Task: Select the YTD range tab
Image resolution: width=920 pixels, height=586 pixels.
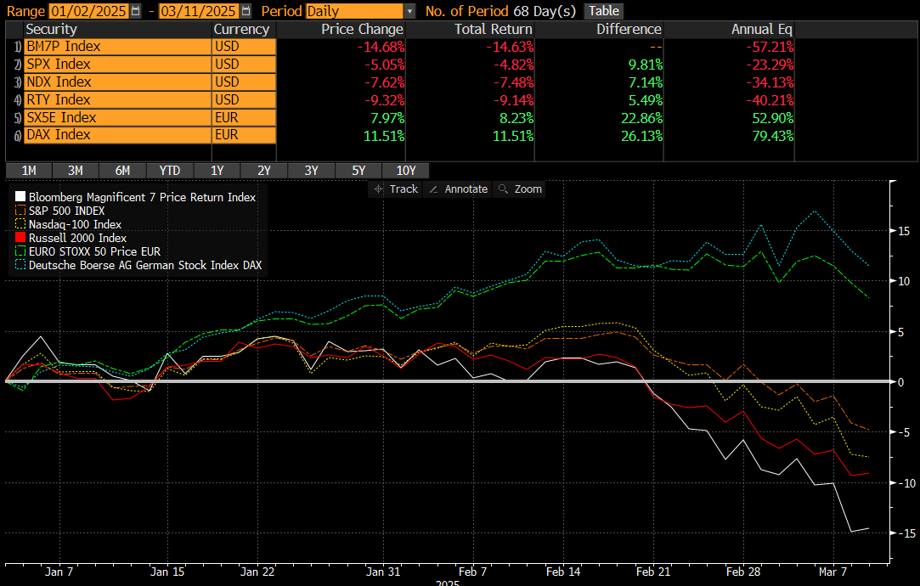Action: (x=170, y=171)
